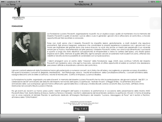Tap the 'fondazione_it' document title

(x=83, y=4)
